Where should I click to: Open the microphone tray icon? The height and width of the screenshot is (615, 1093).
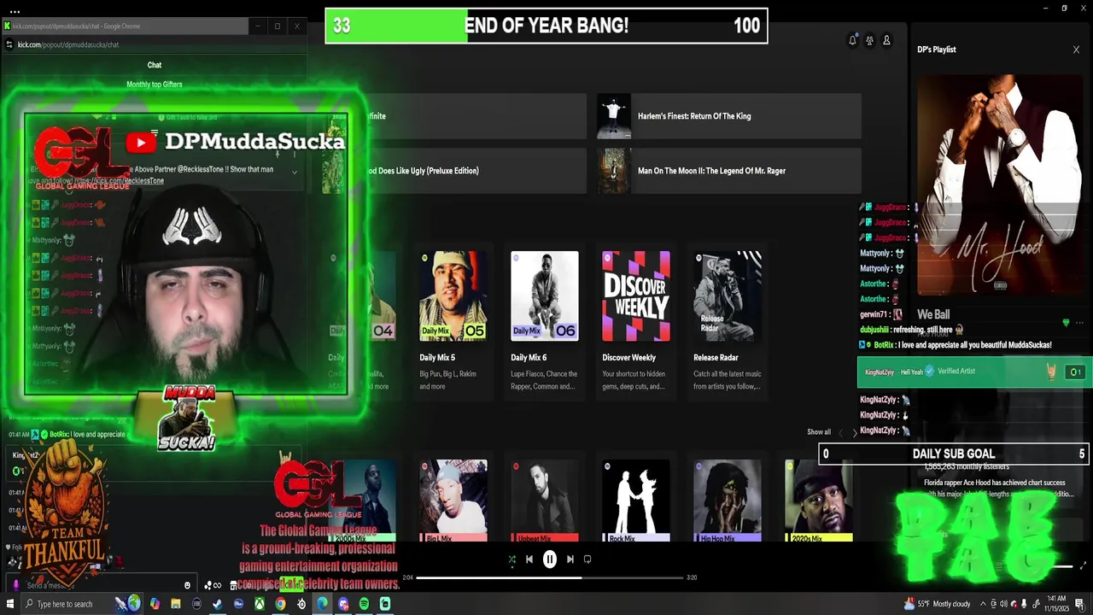(x=1025, y=604)
